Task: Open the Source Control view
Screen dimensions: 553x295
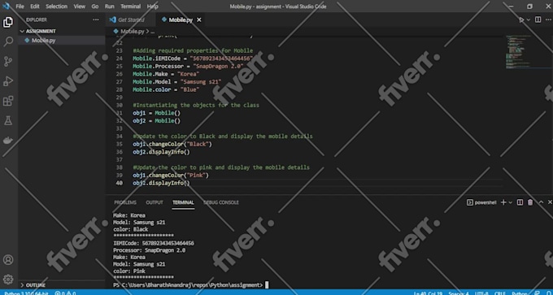Action: [x=8, y=61]
